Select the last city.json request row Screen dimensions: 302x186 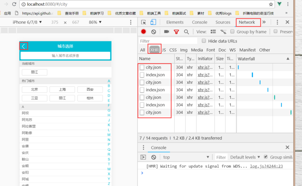pyautogui.click(x=215, y=113)
